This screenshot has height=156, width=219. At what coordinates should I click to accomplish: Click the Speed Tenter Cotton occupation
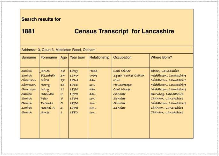pyautogui.click(x=129, y=76)
